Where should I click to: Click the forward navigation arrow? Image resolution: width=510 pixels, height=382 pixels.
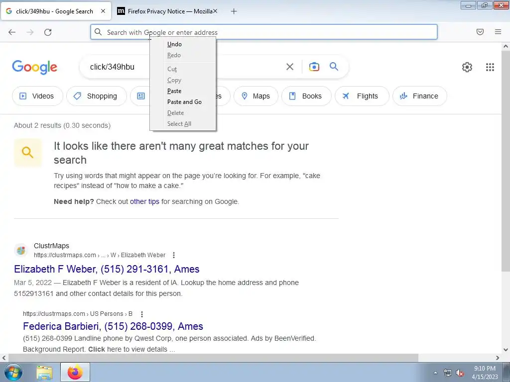(30, 32)
